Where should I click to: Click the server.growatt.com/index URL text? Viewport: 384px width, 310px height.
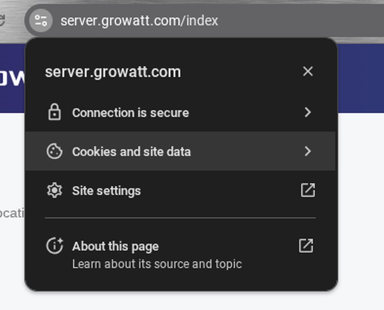click(x=139, y=20)
